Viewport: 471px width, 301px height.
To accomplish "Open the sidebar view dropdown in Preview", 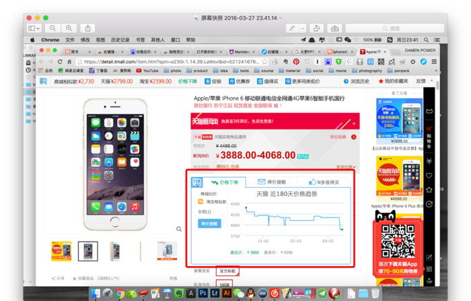I will coord(34,28).
